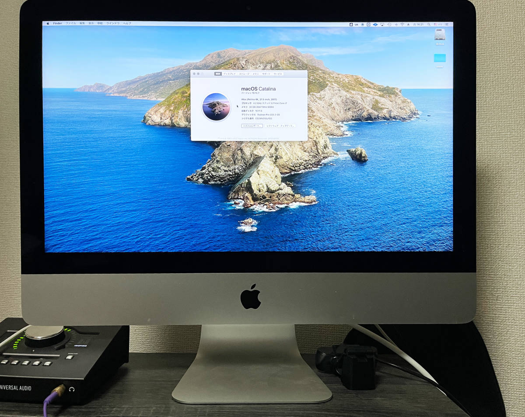Screen dimensions: 525x417
Task: Open the 移動 menu
Action: [100, 23]
